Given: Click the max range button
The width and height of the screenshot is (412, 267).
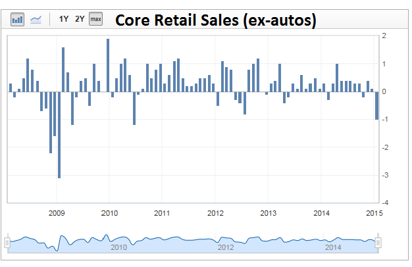Looking at the screenshot, I should point(96,19).
